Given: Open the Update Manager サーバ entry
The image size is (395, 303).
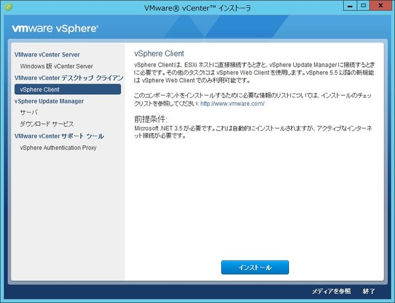Looking at the screenshot, I should point(29,113).
